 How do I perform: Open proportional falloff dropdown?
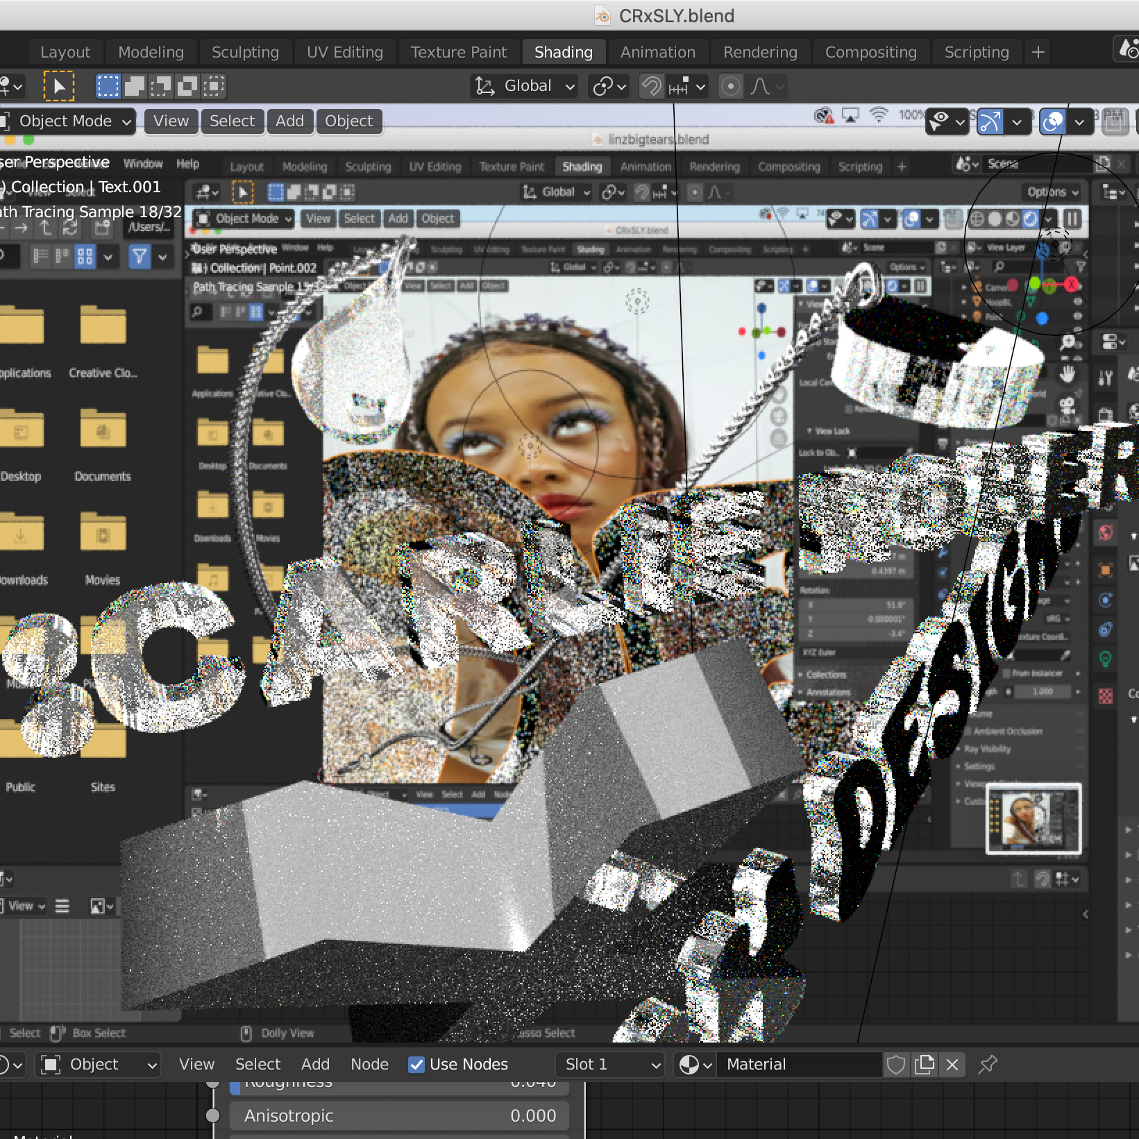point(766,87)
